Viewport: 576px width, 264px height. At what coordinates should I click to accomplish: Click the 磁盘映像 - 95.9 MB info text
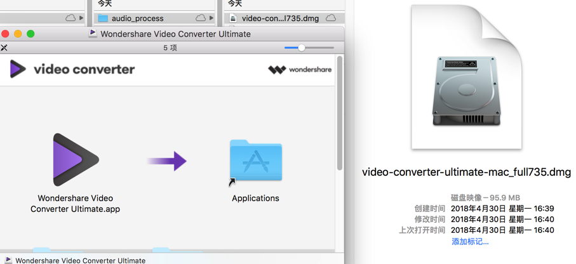coord(485,197)
